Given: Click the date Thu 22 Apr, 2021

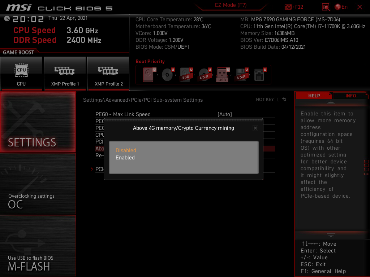Looking at the screenshot, I should [x=68, y=18].
